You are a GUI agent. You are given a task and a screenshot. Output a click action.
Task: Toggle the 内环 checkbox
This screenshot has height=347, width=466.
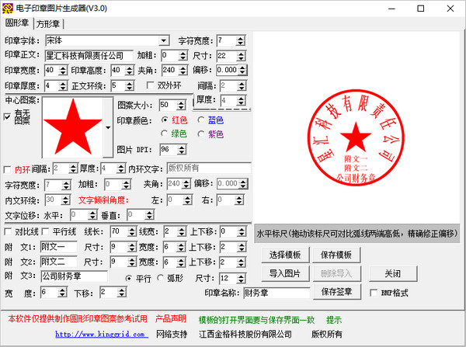[8, 168]
